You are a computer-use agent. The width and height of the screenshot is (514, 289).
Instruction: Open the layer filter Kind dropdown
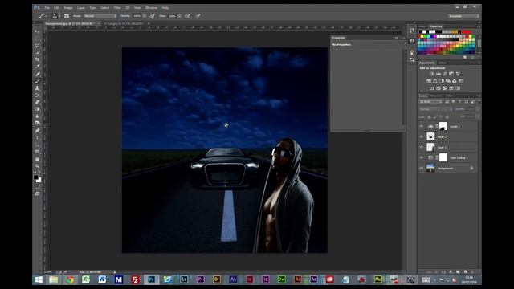(x=430, y=102)
